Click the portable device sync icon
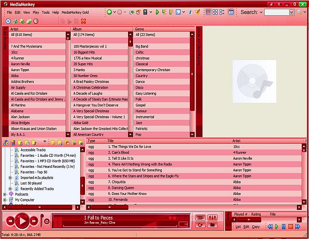This screenshot has height=239, width=309. tap(145, 12)
